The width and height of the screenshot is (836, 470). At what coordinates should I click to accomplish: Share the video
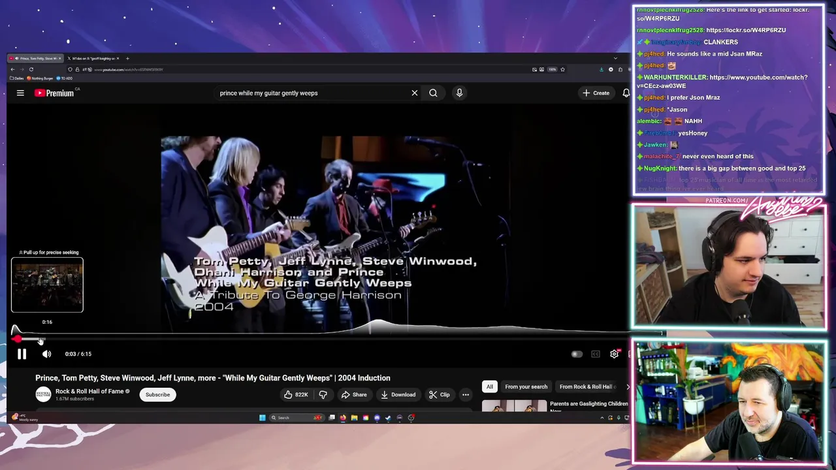tap(353, 394)
